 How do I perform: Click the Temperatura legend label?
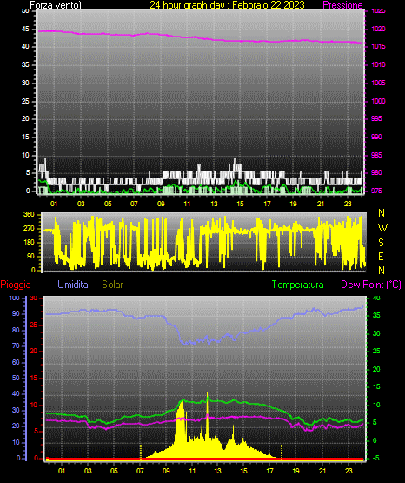click(298, 285)
